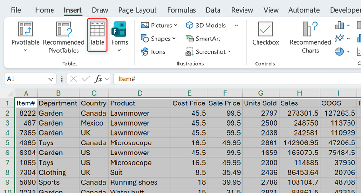Confirm entry with the checkmark icon
This screenshot has height=193, width=361.
coord(86,79)
